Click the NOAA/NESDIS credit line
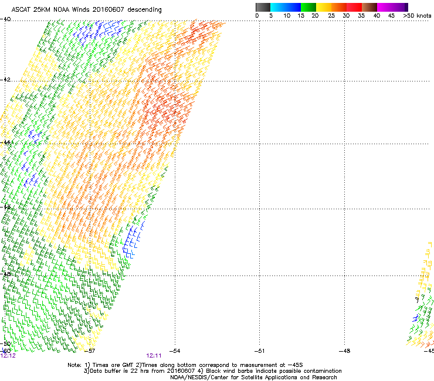Viewport: 434px width, 381px height. [x=253, y=377]
